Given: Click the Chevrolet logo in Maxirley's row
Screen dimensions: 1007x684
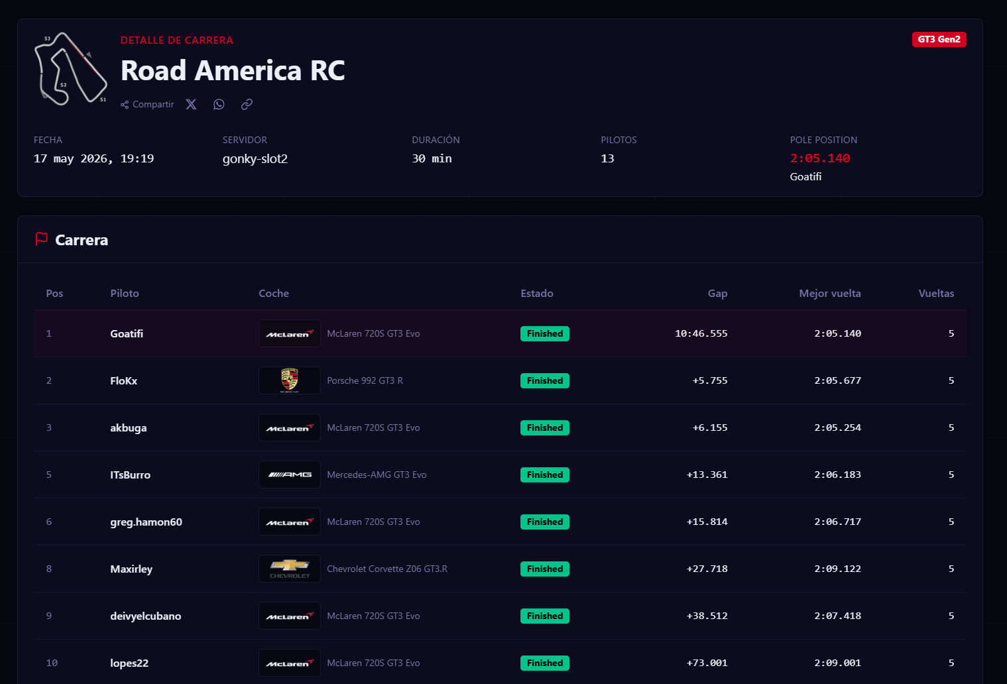Looking at the screenshot, I should click(290, 569).
